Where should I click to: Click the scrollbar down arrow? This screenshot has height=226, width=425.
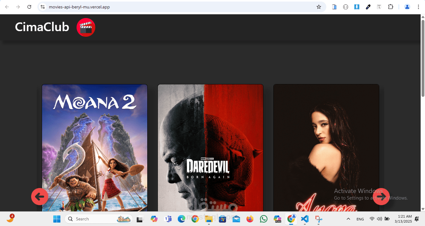click(423, 209)
